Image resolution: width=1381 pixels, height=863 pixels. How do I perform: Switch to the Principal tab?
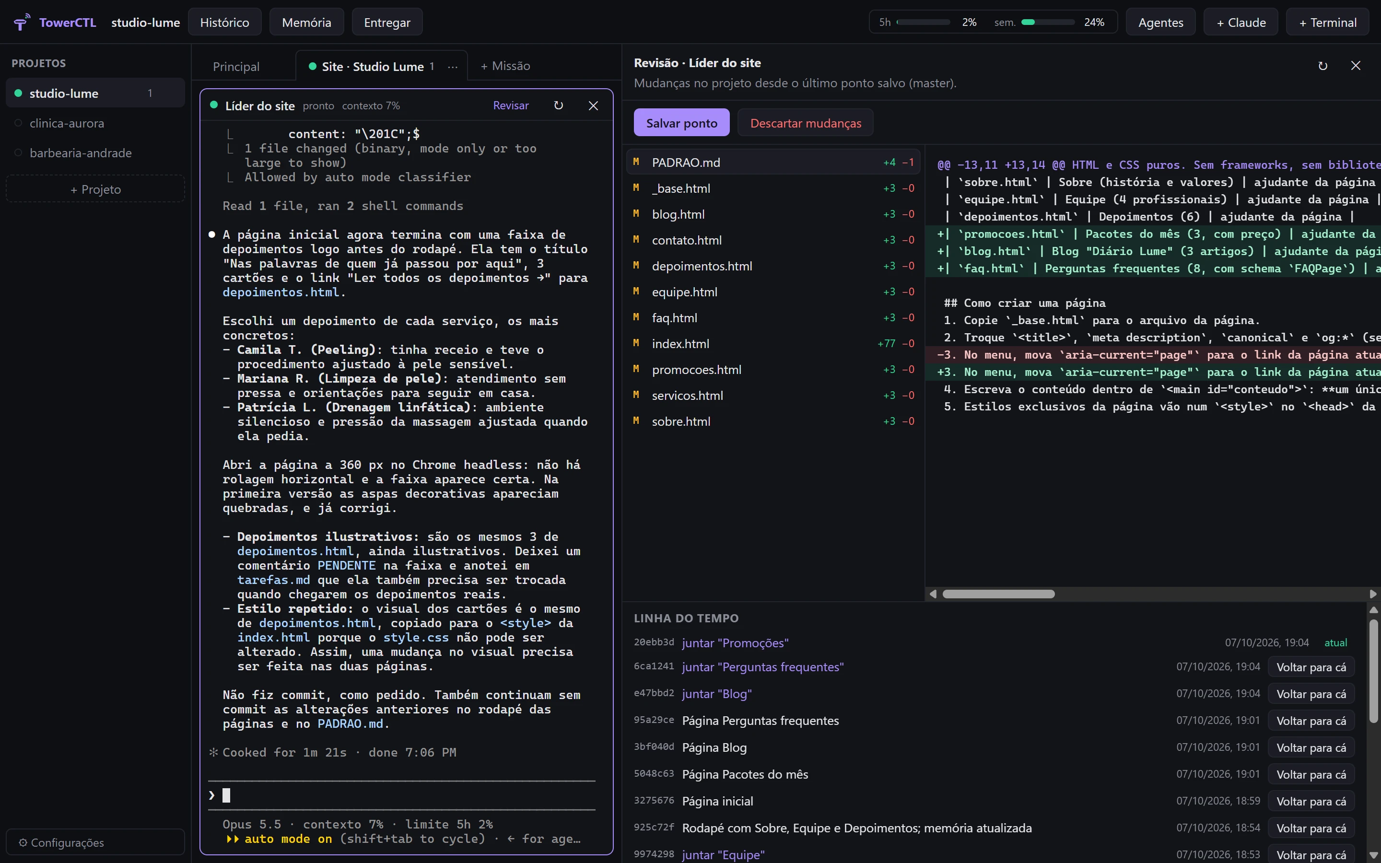(236, 66)
